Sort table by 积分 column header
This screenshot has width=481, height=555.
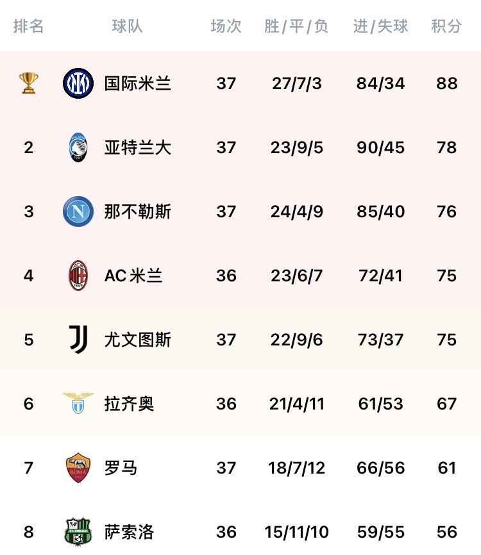pyautogui.click(x=446, y=26)
